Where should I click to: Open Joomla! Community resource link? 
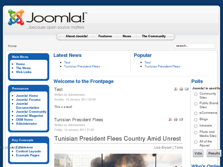[x=31, y=112]
